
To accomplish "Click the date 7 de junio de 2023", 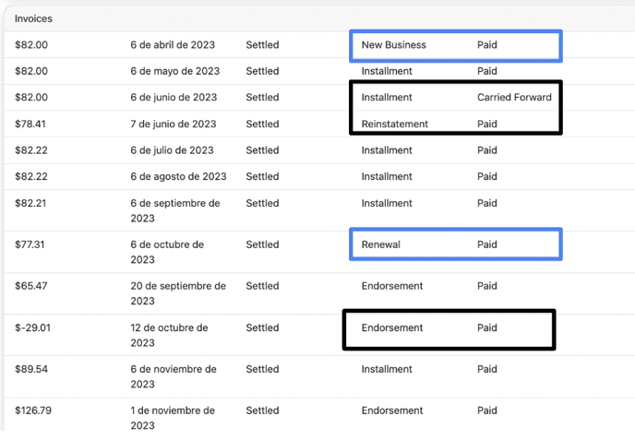I will 174,124.
